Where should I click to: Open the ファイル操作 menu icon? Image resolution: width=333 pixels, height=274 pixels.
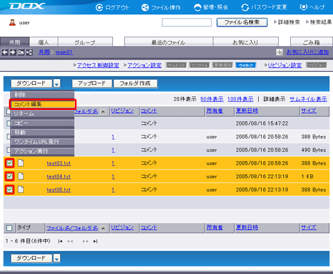click(x=145, y=8)
